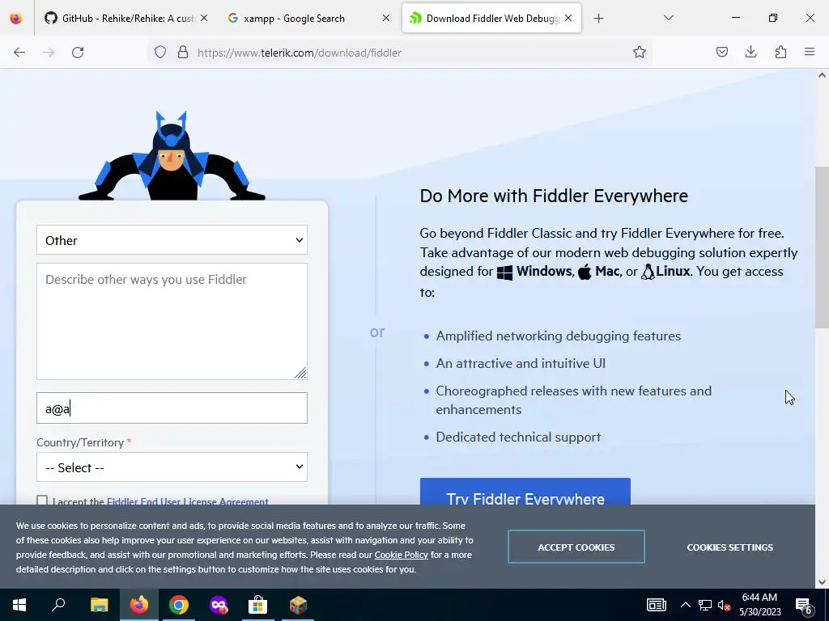Screen dimensions: 829x621
Task: Open the purple masked app taskbar icon
Action: tap(219, 605)
